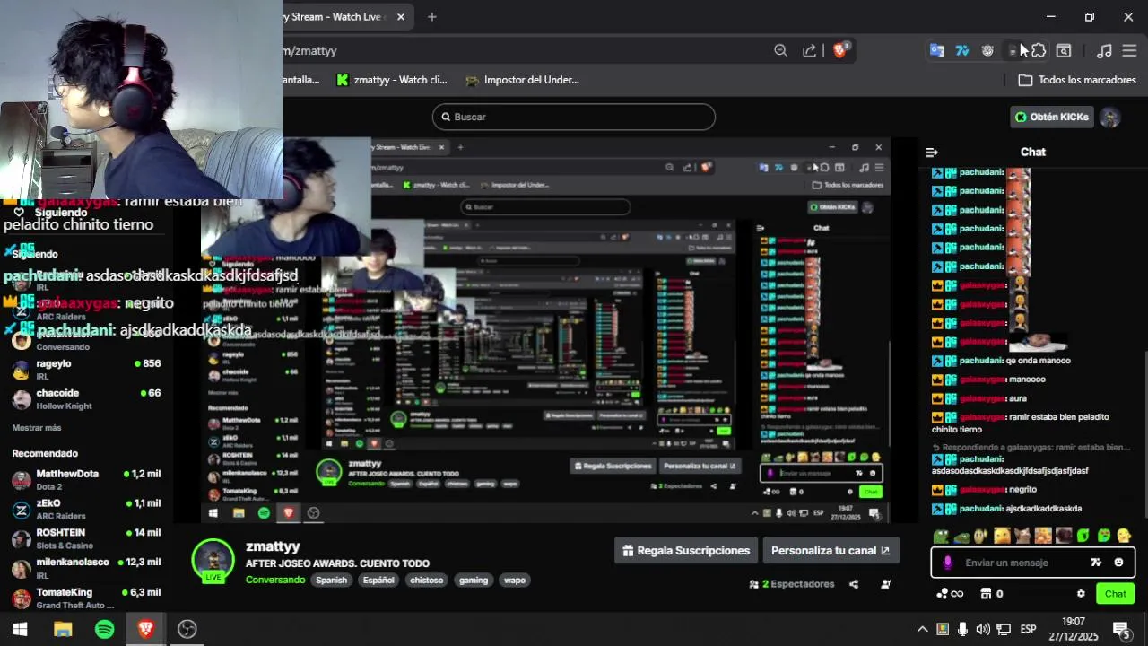Open the Brave hamburger main menu
The image size is (1148, 646).
[1129, 50]
